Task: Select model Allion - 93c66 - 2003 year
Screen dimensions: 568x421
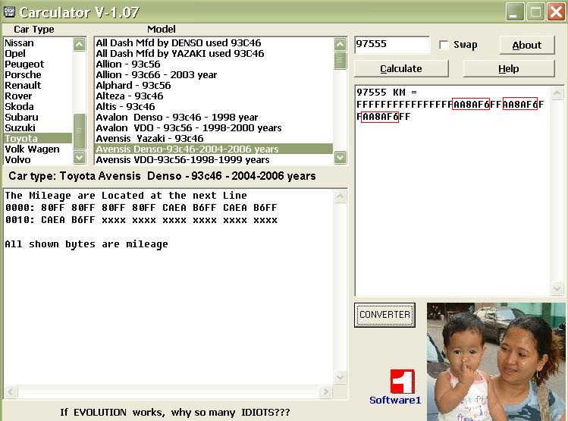Action: 214,74
